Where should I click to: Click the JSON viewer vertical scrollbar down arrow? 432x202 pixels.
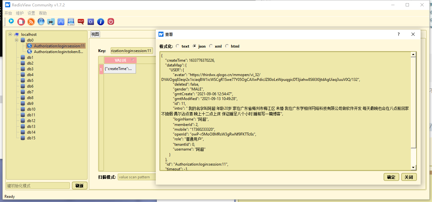click(413, 167)
